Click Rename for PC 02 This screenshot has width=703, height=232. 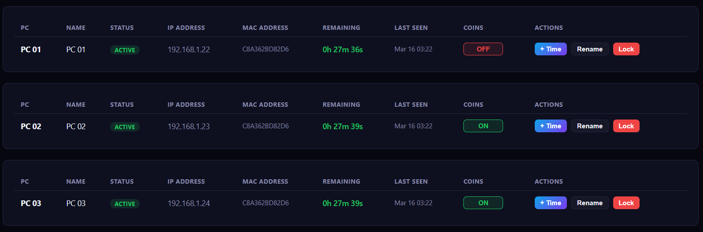[x=589, y=126]
